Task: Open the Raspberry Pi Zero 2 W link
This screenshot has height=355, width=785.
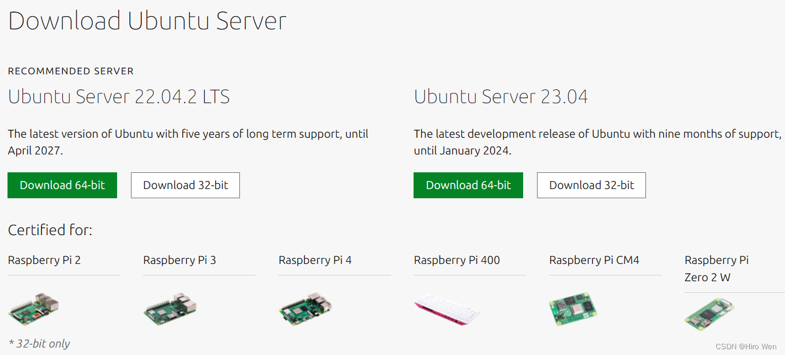Action: point(716,268)
